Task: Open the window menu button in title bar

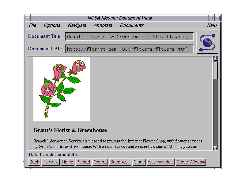Action: tap(28, 18)
